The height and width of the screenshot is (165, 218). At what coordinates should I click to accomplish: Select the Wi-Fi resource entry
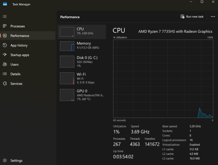click(82, 78)
